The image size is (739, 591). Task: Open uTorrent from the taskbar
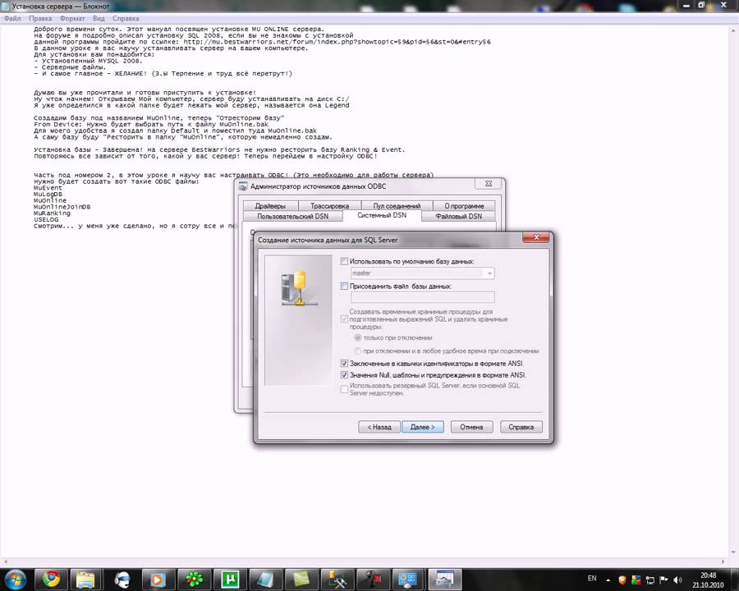tap(230, 579)
